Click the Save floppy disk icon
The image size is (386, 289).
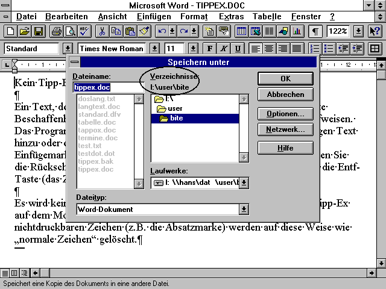(x=39, y=31)
